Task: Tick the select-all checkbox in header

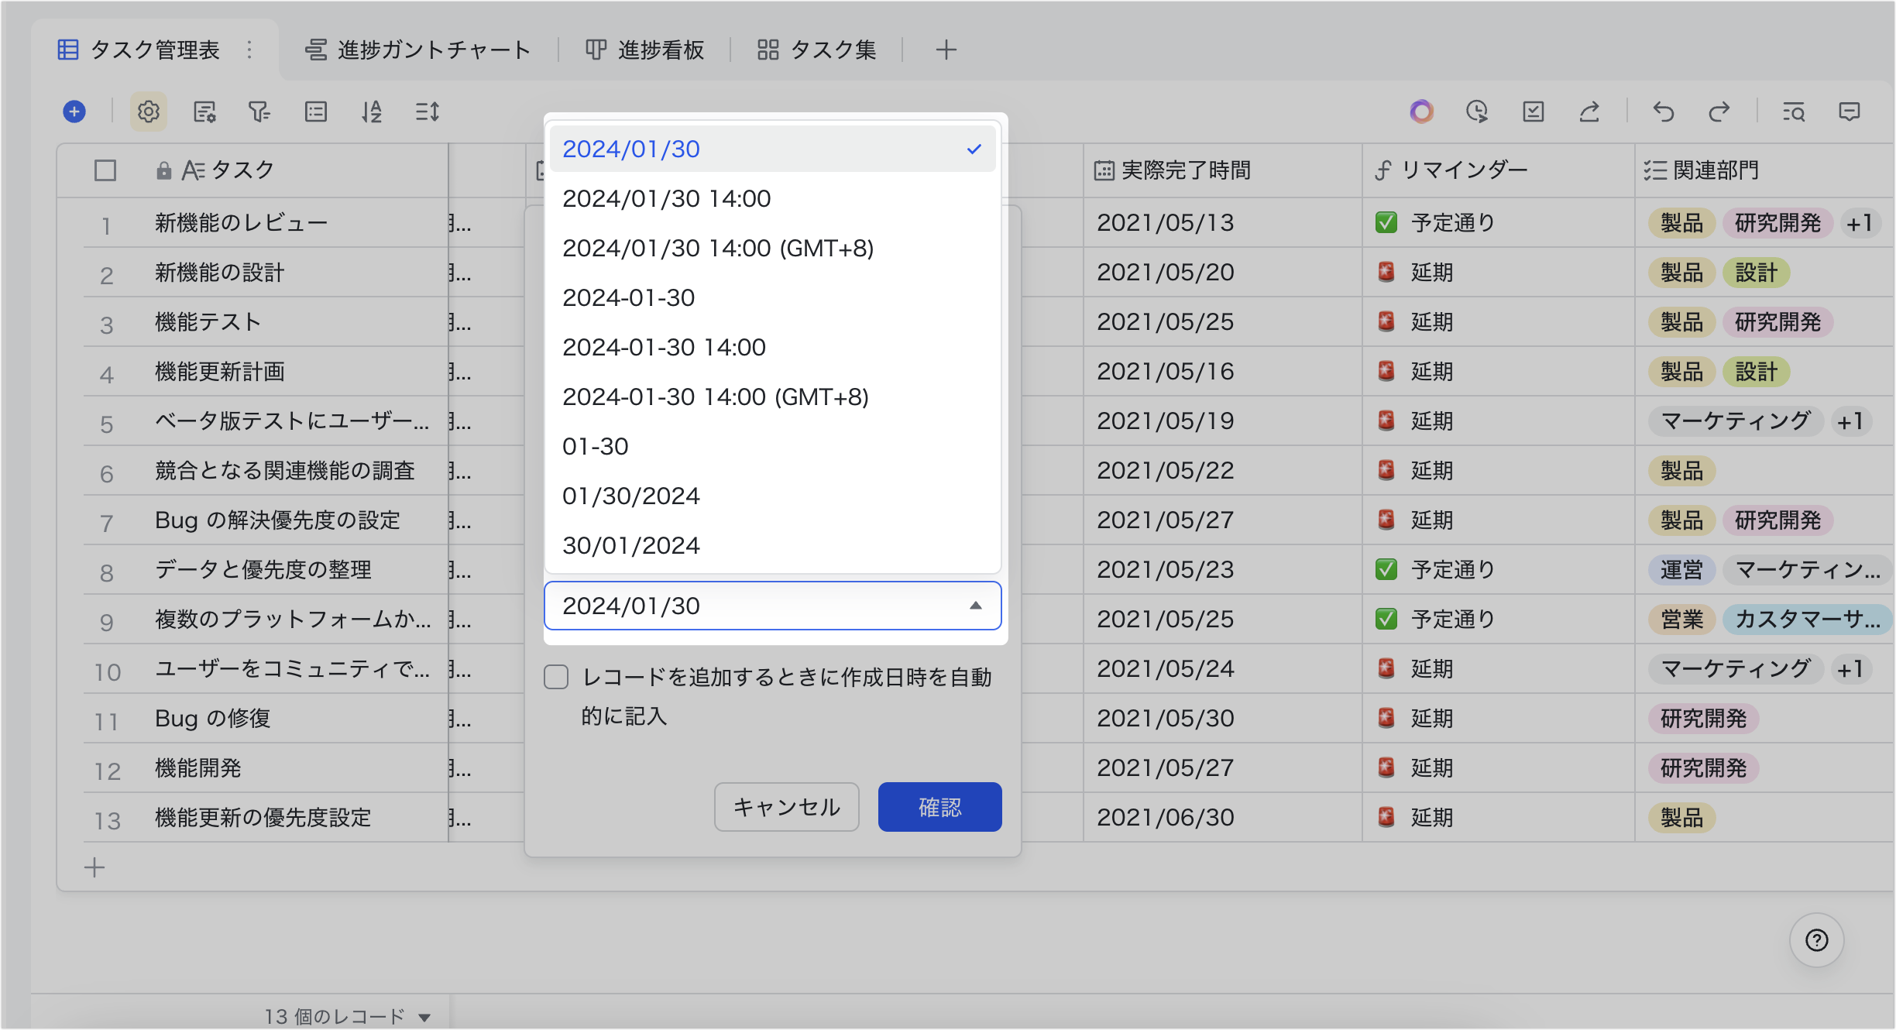Action: (x=105, y=170)
